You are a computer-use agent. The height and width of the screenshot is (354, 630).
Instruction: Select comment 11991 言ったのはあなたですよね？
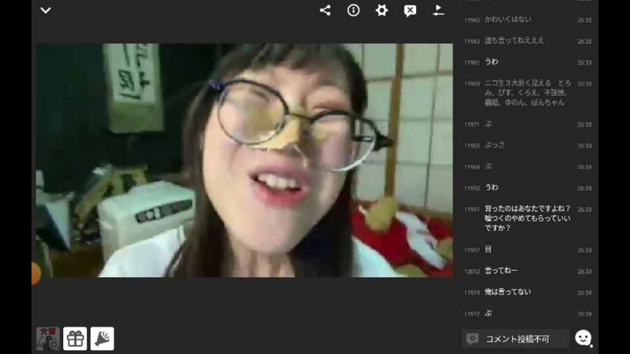(x=528, y=218)
